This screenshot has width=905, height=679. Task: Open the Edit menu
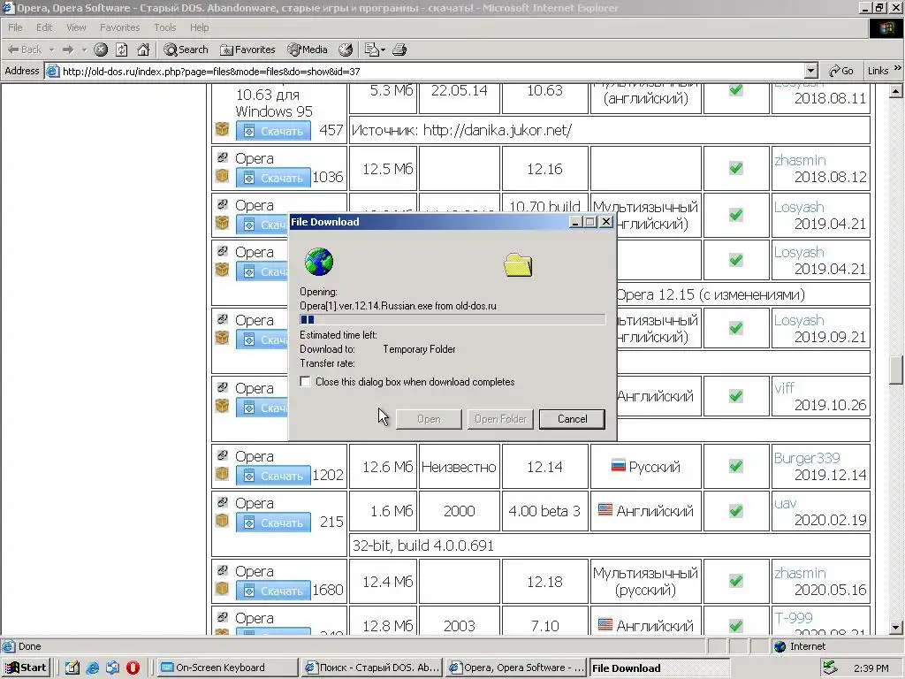[44, 27]
